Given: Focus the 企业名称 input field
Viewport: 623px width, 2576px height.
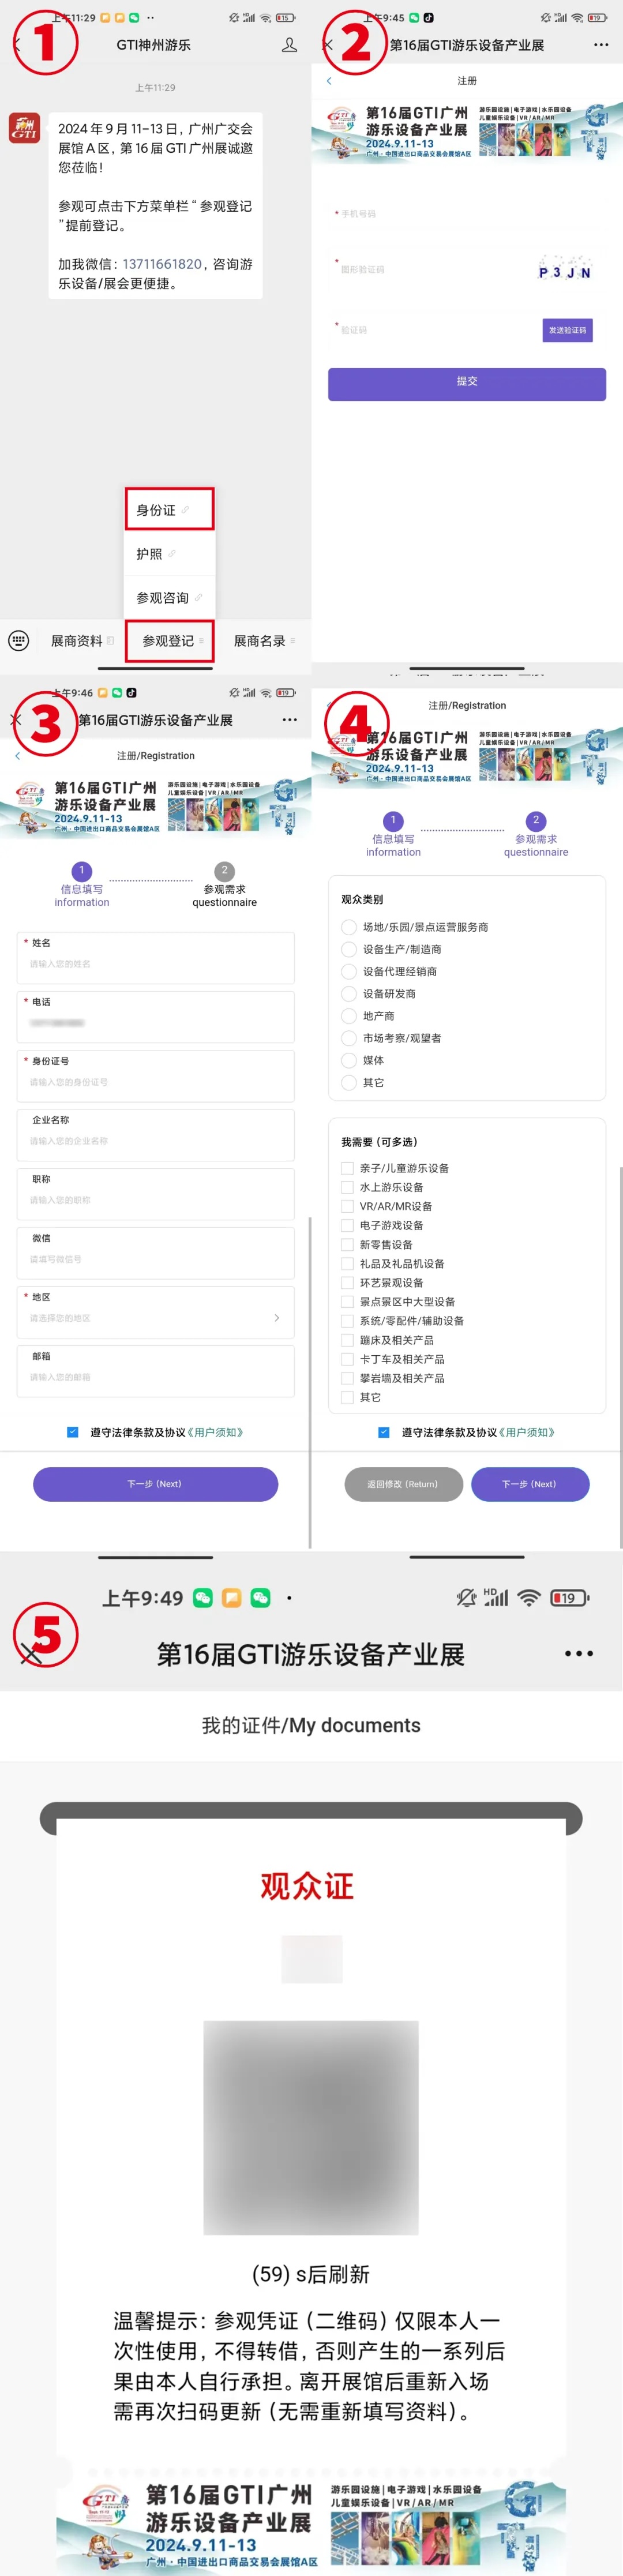Looking at the screenshot, I should coord(156,1135).
